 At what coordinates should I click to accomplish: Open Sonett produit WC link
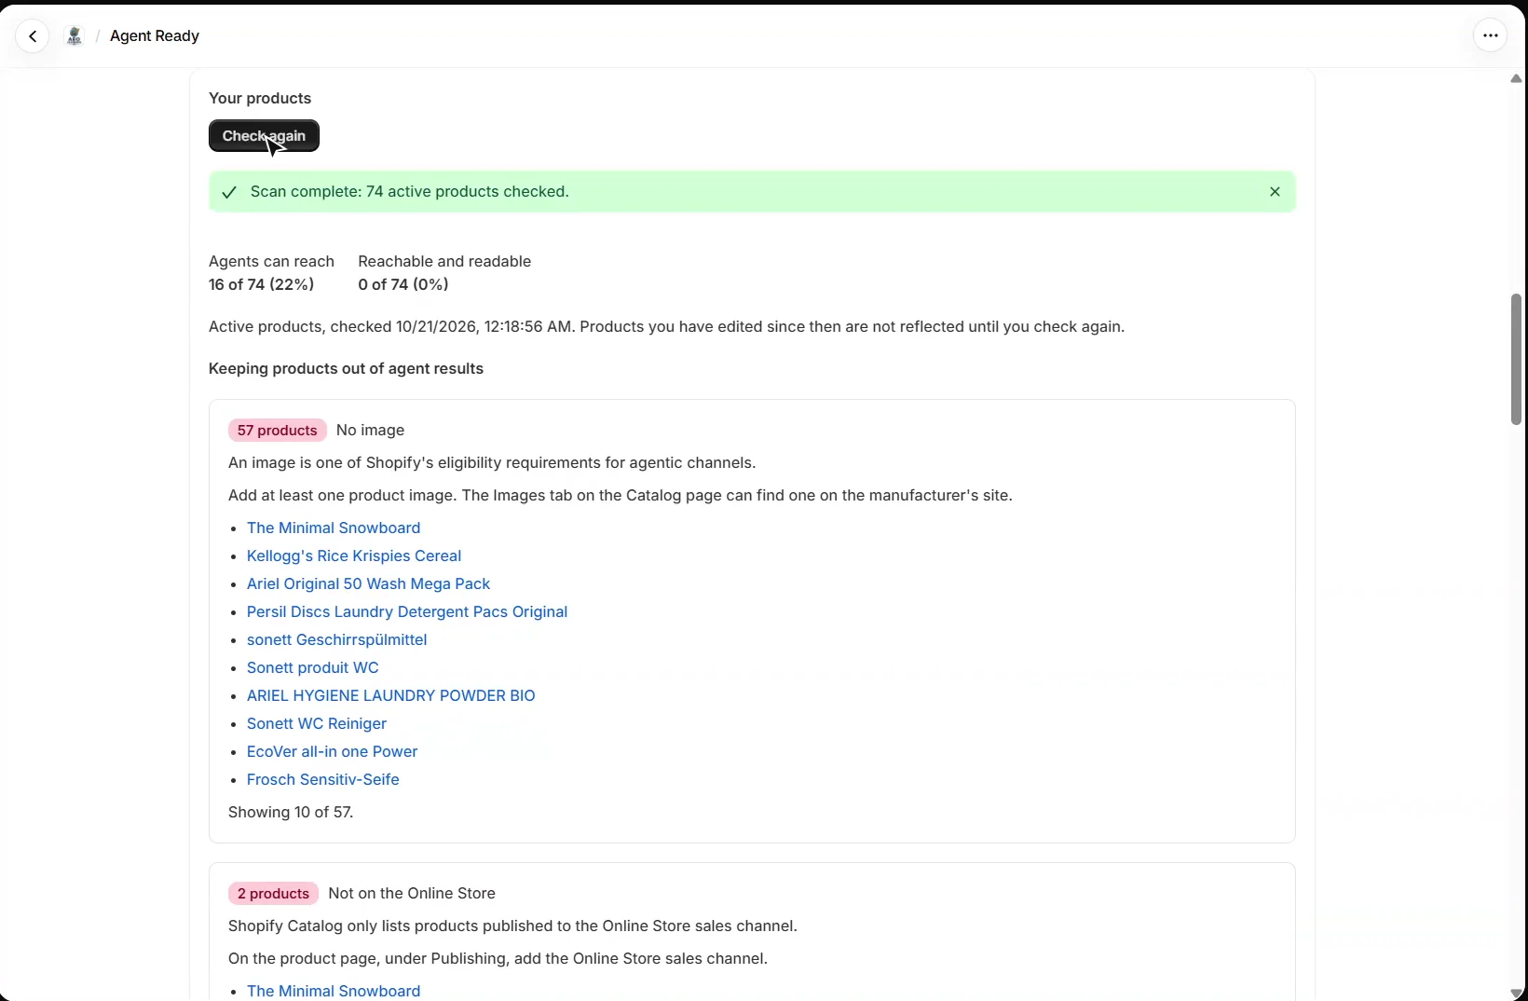coord(313,667)
